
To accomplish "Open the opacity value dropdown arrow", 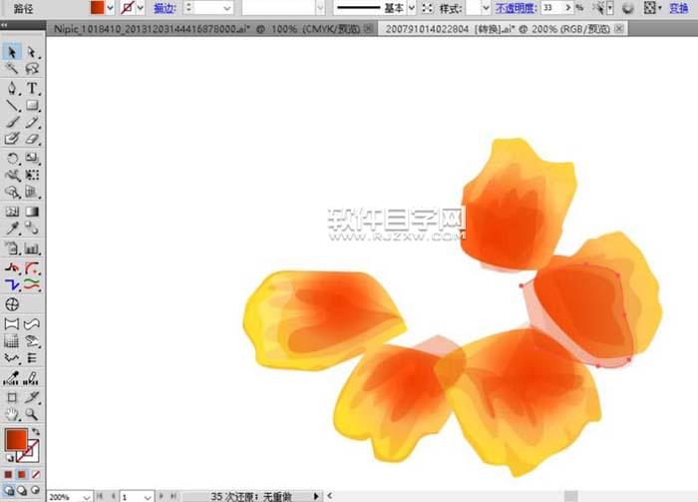I will [562, 8].
